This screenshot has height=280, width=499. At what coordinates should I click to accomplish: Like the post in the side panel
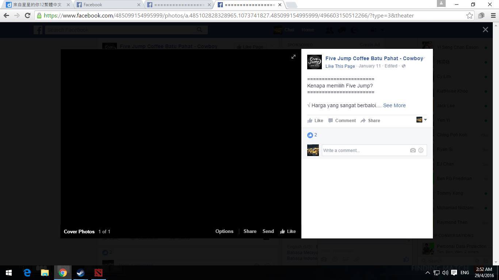tap(315, 121)
